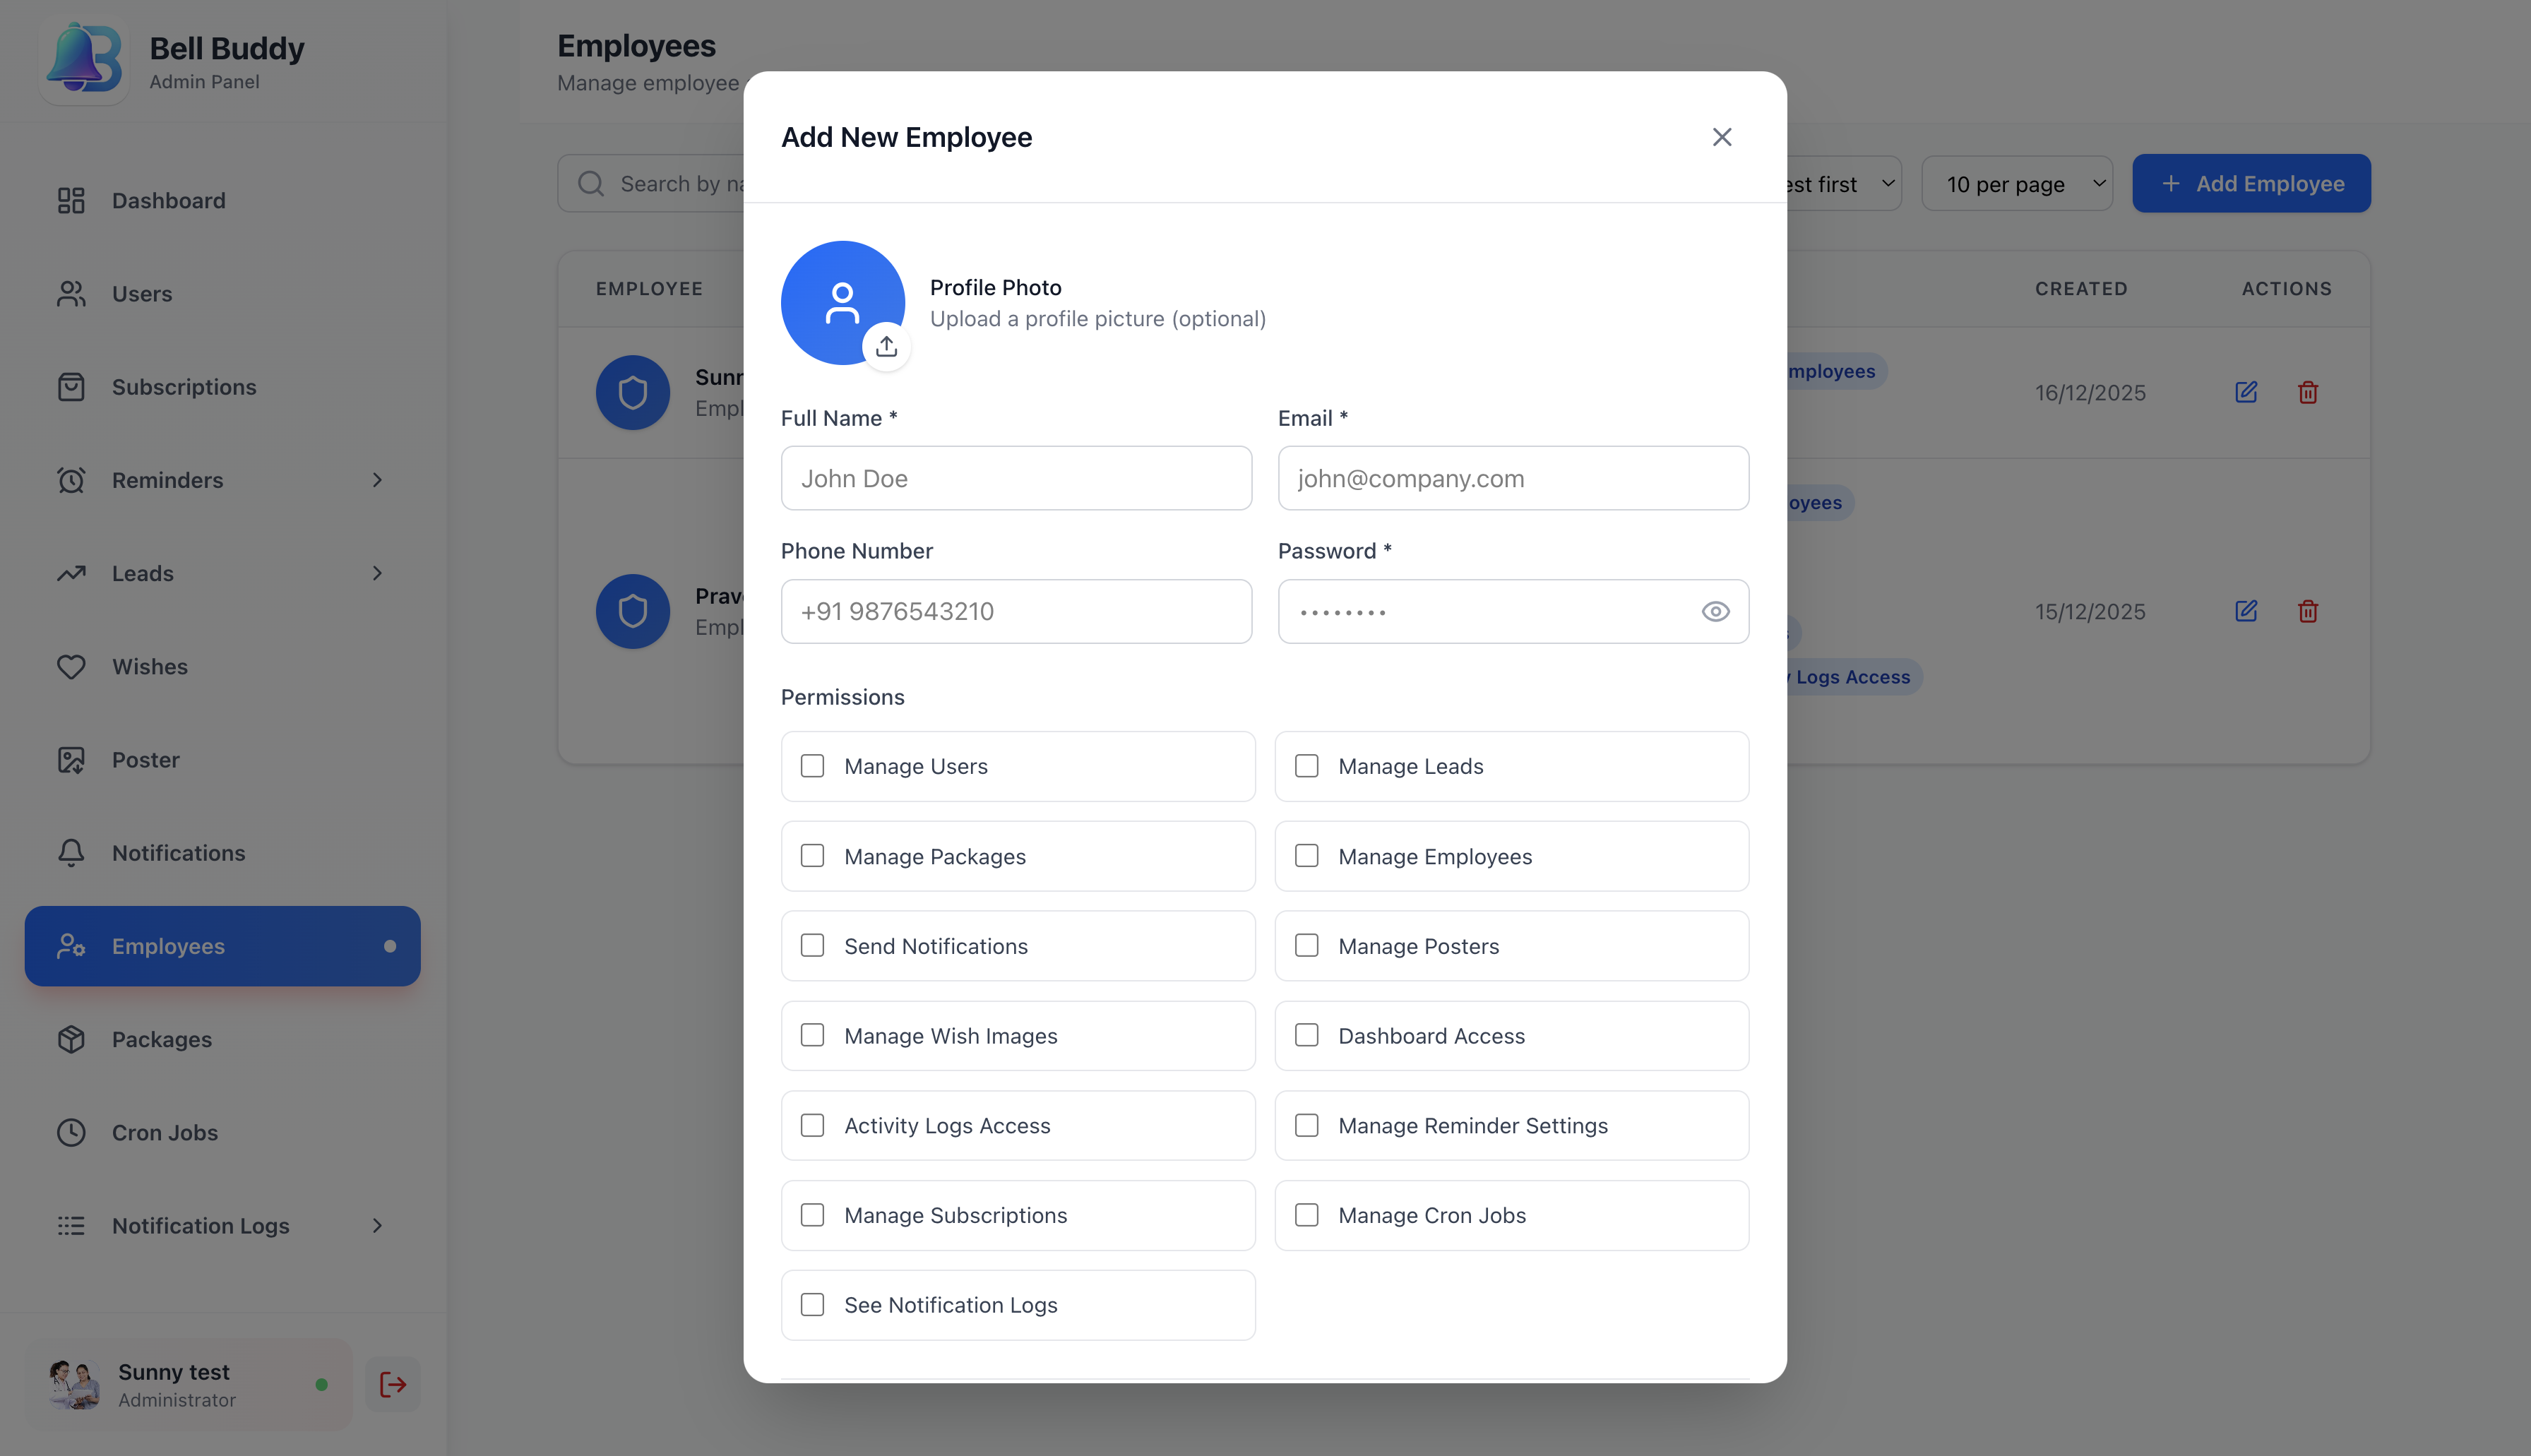The width and height of the screenshot is (2531, 1456).
Task: Open the Dashboard from the sidebar
Action: 168,200
